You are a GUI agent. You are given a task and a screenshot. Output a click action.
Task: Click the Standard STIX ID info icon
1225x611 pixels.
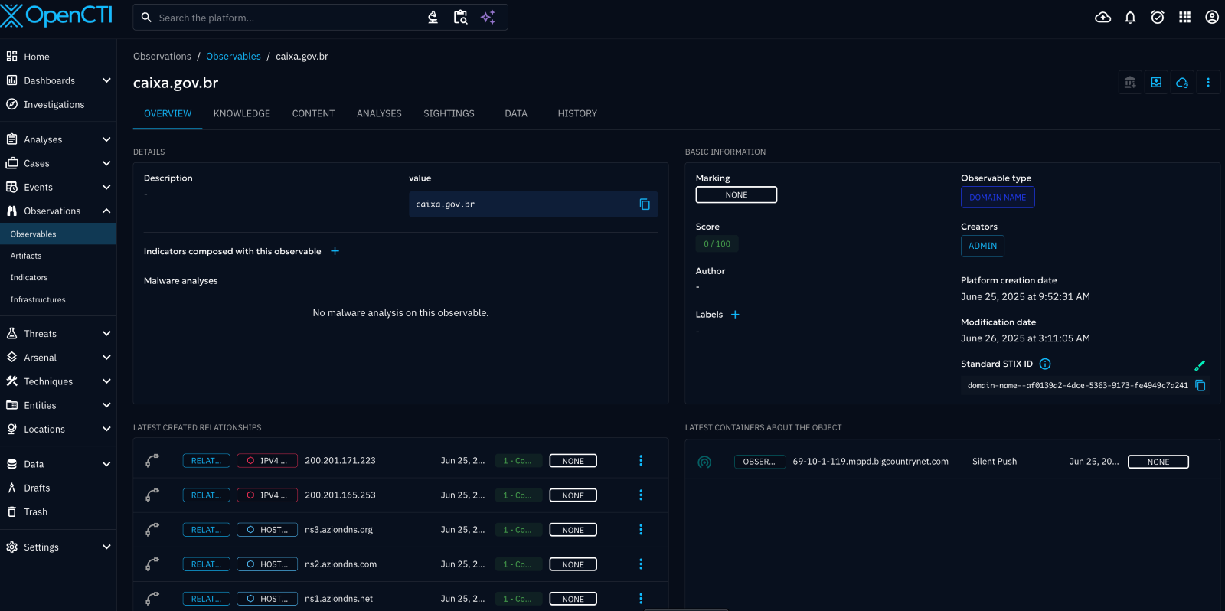click(x=1045, y=364)
